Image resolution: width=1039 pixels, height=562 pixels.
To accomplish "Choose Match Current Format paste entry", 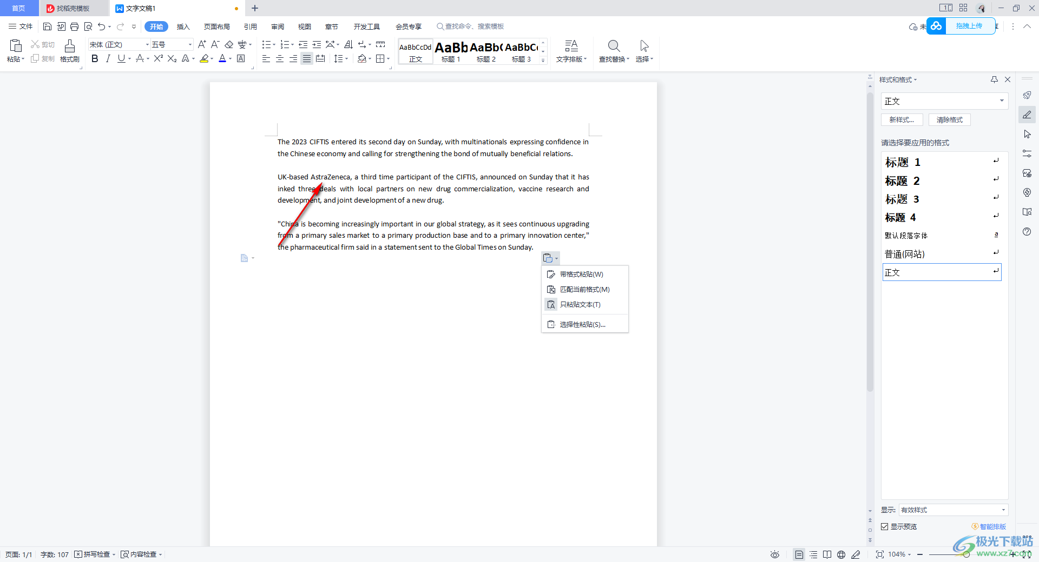I will (x=585, y=290).
